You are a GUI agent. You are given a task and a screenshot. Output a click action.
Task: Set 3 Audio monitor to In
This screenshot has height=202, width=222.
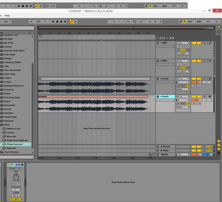(178, 86)
